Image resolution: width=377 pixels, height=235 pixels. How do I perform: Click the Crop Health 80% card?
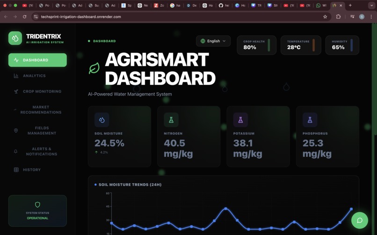[x=256, y=45]
